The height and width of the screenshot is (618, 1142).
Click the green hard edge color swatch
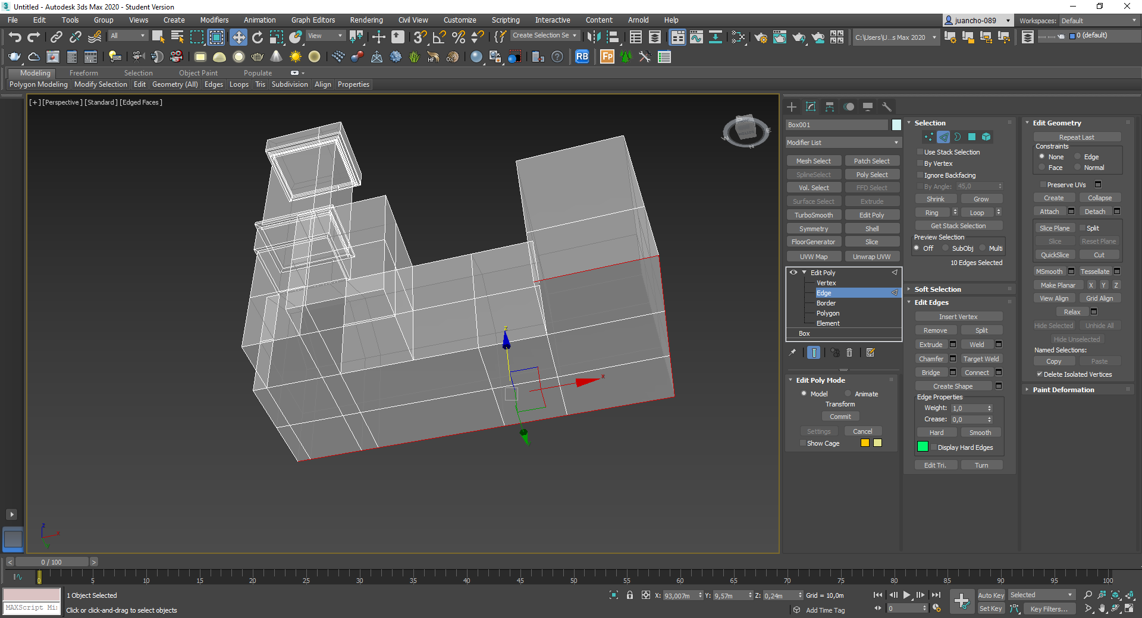923,447
